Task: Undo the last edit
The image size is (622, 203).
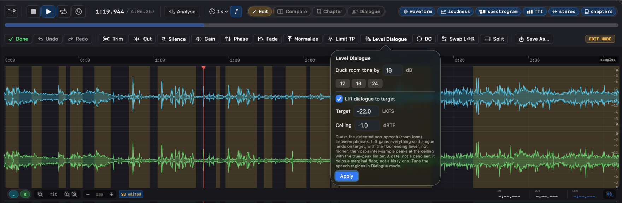Action: (48, 39)
